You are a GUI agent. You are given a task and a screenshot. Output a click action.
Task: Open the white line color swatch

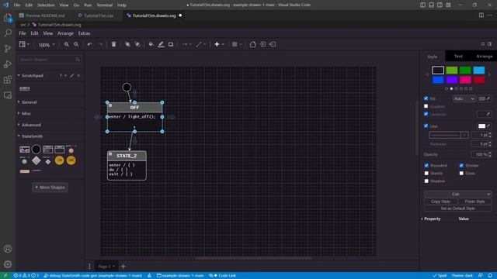[481, 126]
